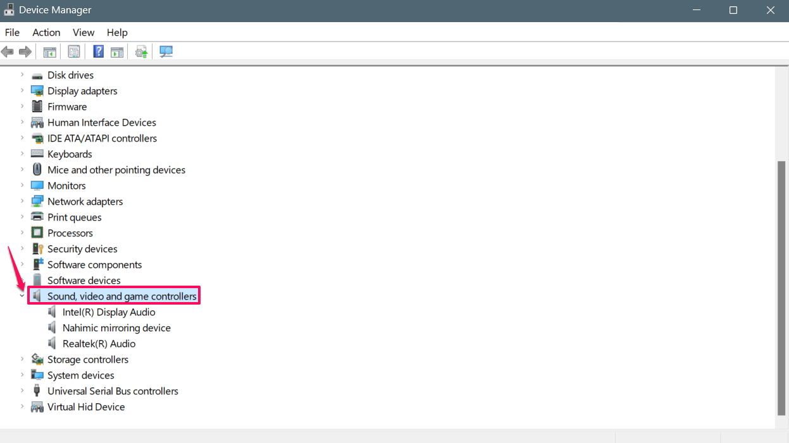Click the Scan for hardware changes icon

point(166,52)
